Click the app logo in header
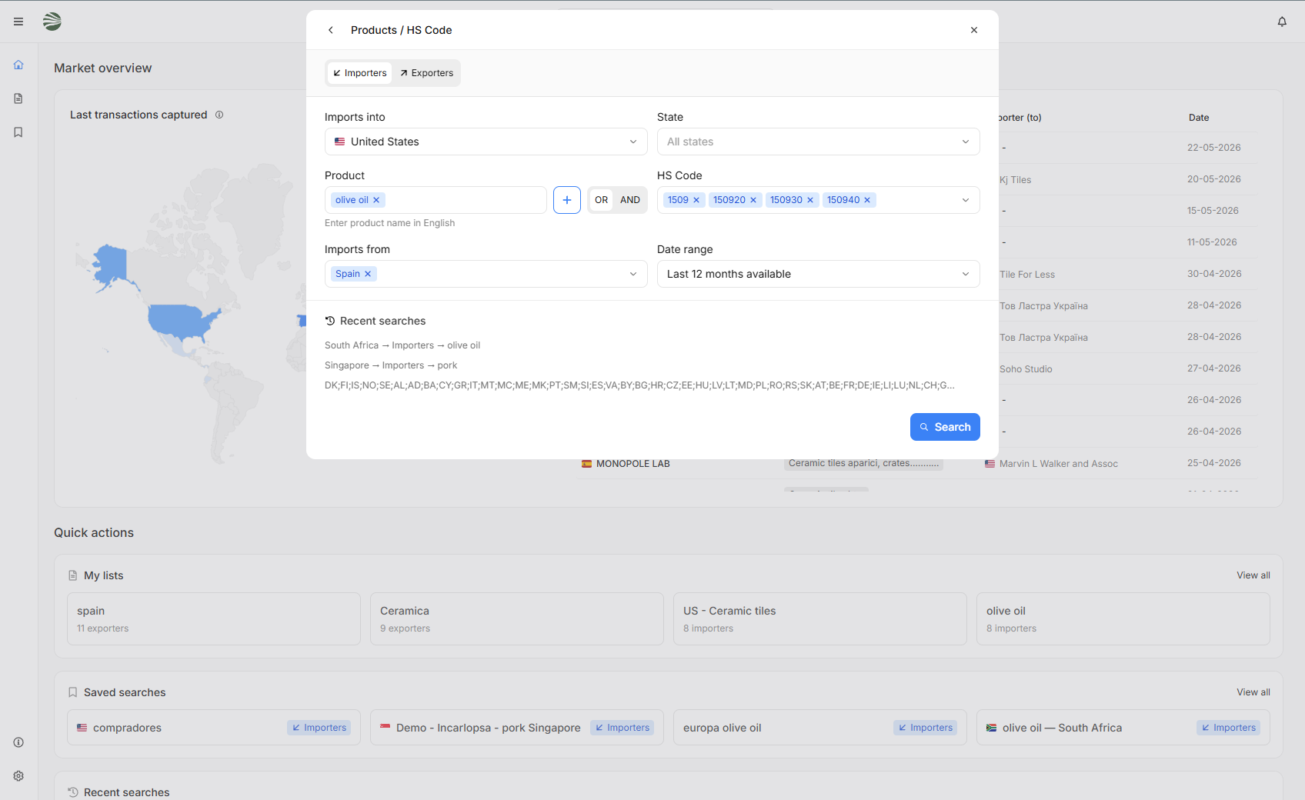The width and height of the screenshot is (1305, 800). tap(52, 22)
